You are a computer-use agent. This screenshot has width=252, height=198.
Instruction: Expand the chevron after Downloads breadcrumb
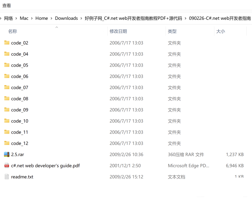pos(81,18)
